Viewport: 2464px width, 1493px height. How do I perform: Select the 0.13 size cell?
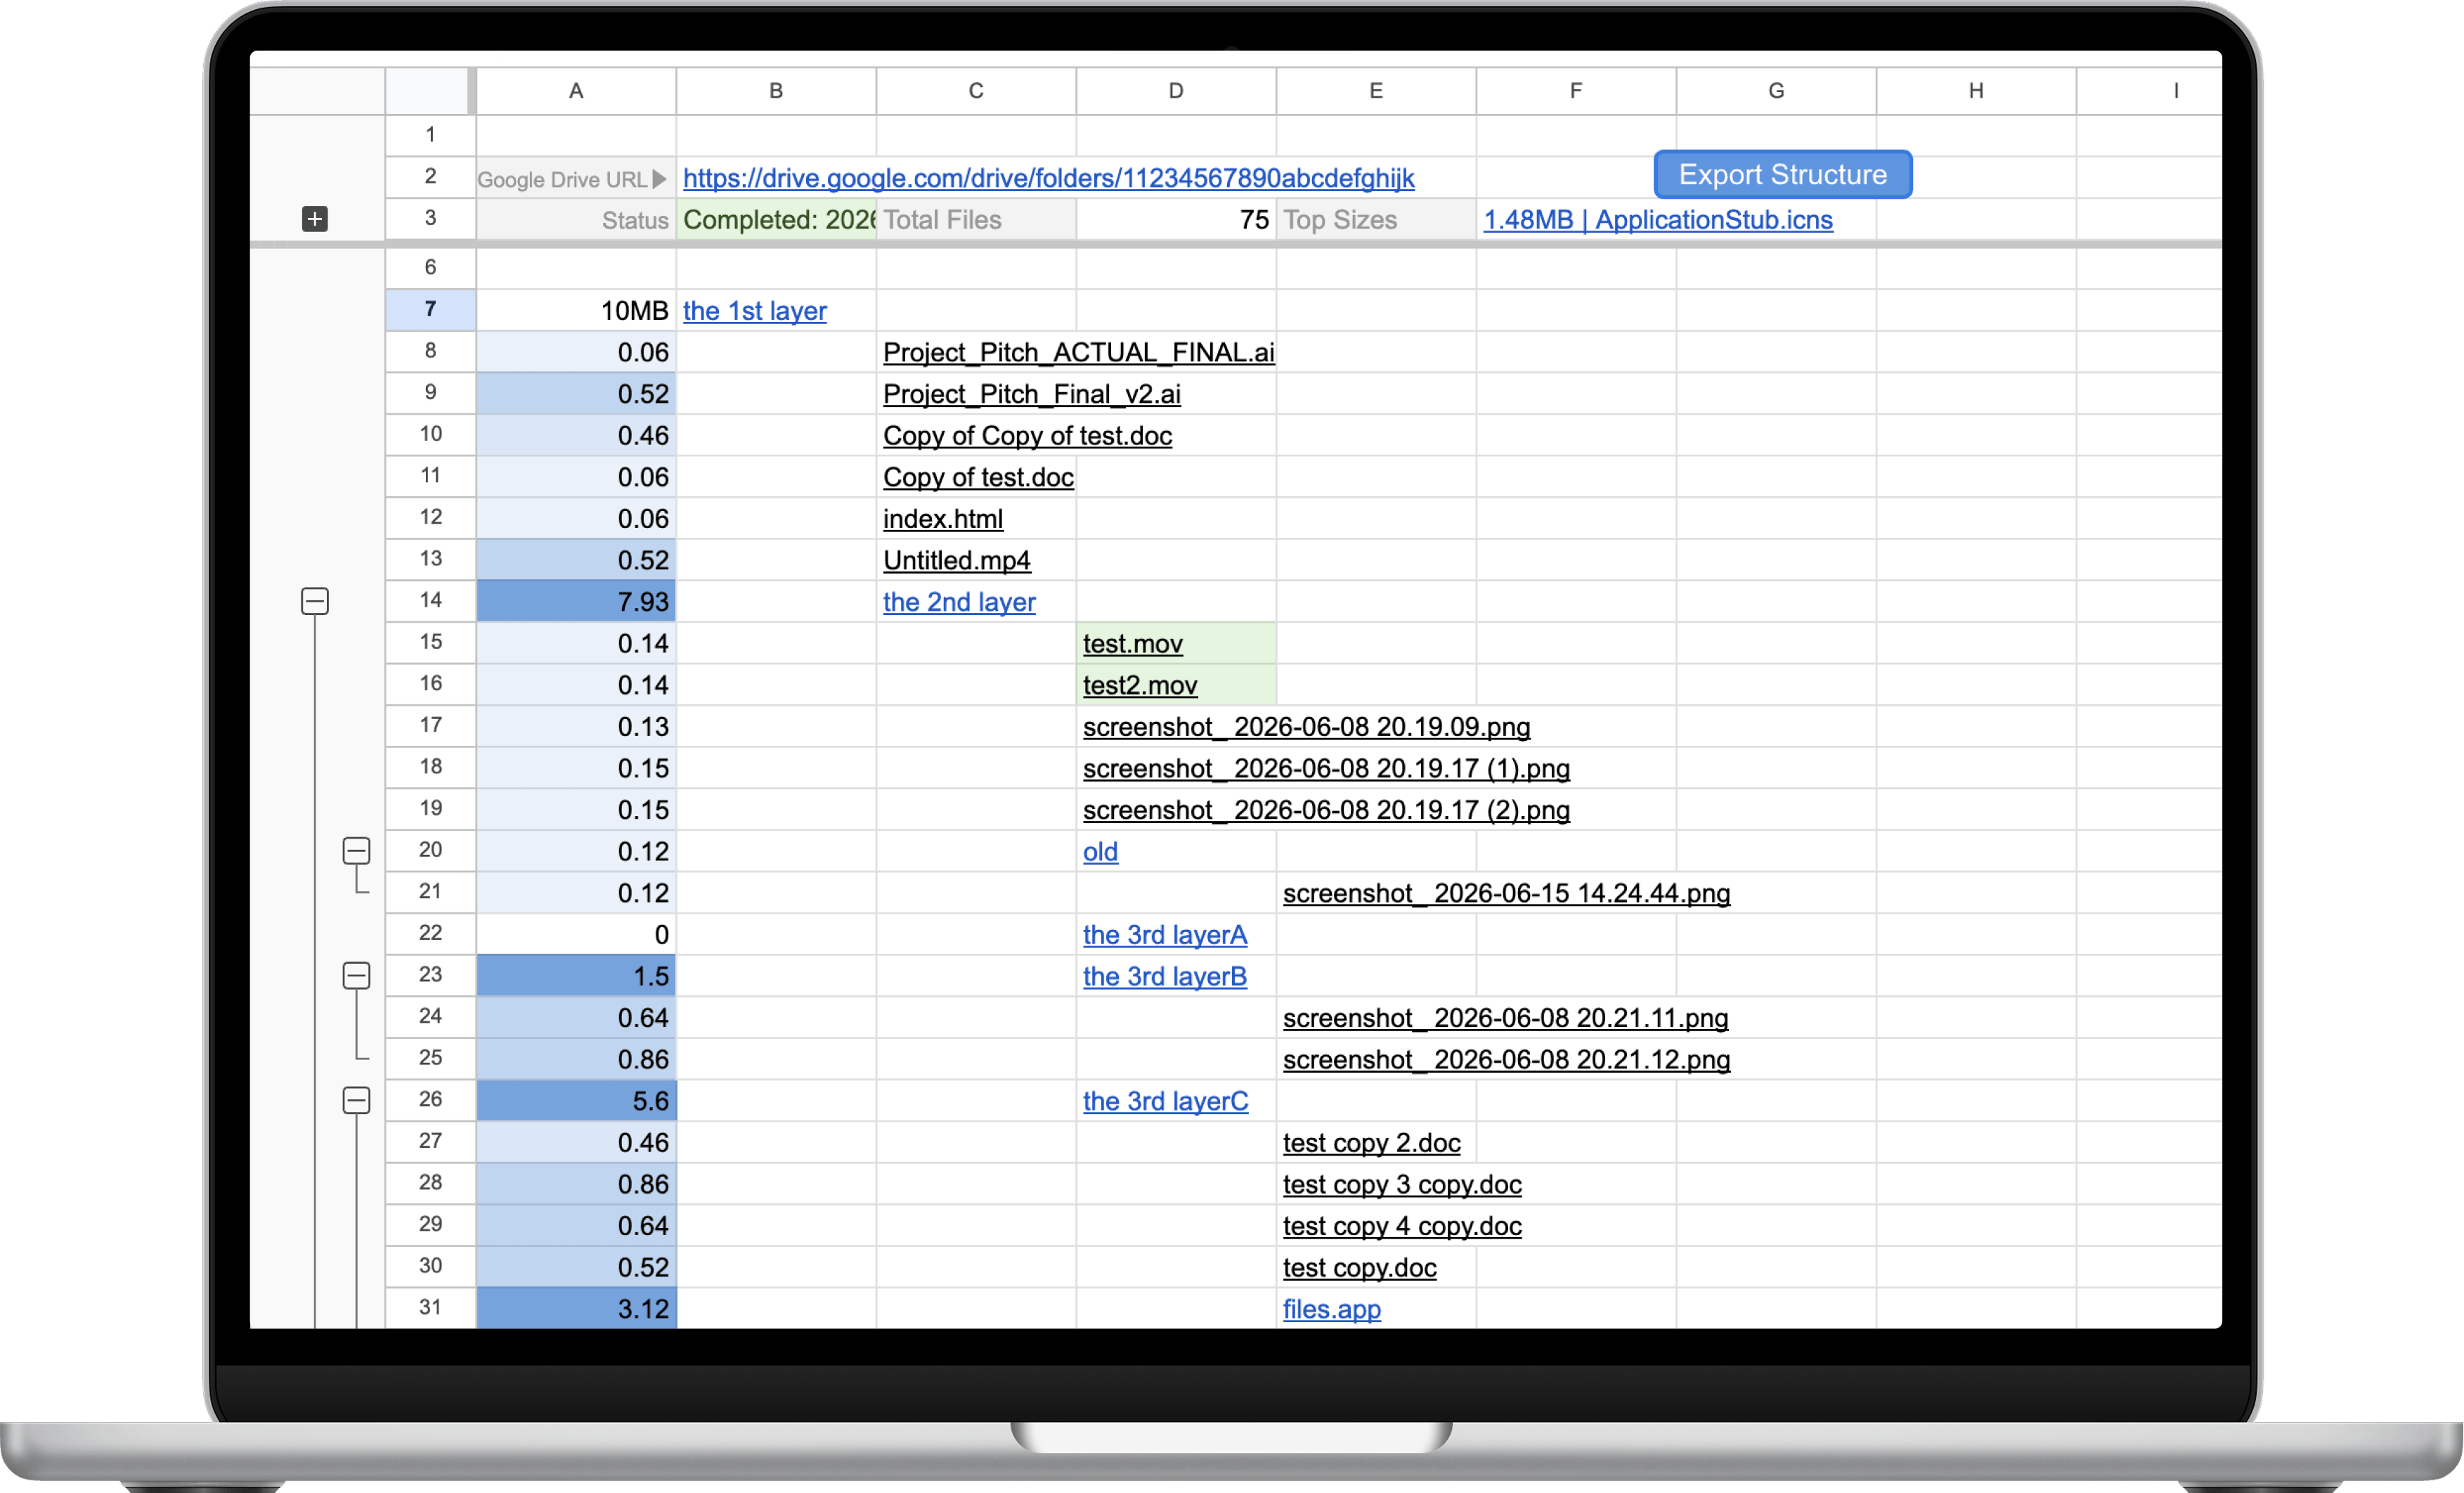pyautogui.click(x=576, y=727)
